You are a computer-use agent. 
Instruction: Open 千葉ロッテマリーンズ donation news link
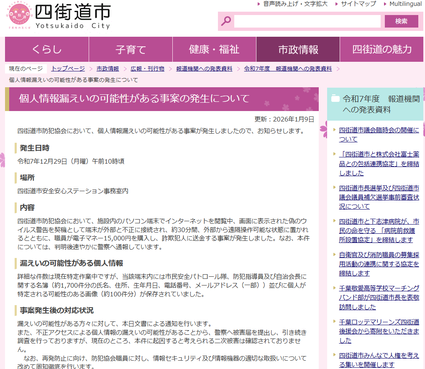click(x=379, y=331)
